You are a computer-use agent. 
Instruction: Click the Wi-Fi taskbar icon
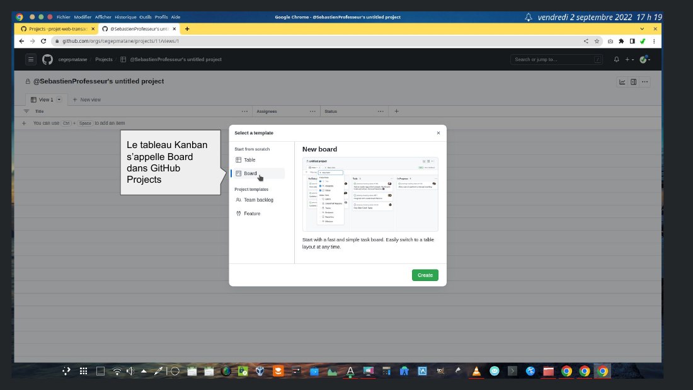pyautogui.click(x=117, y=371)
